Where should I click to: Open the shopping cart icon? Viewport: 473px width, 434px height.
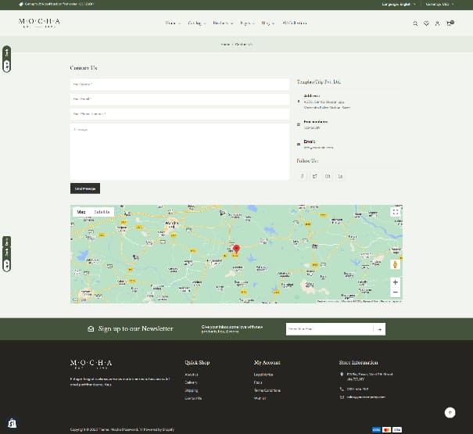coord(450,23)
